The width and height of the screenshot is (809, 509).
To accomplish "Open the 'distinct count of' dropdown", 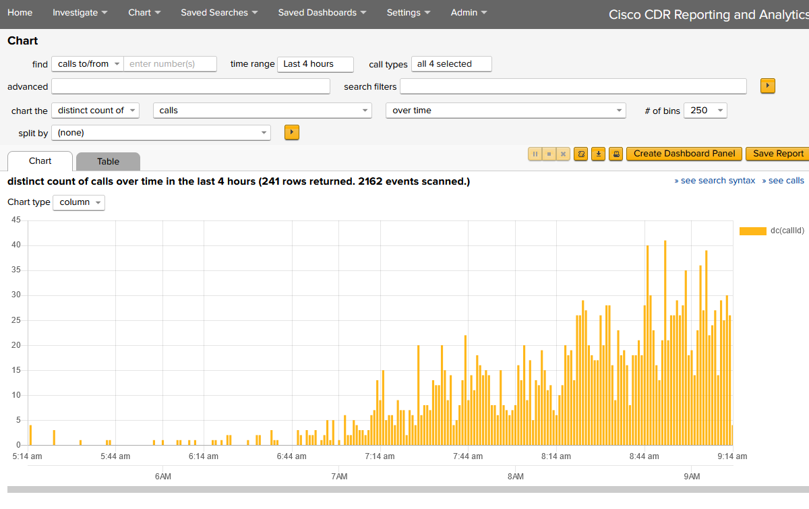I will coord(95,110).
